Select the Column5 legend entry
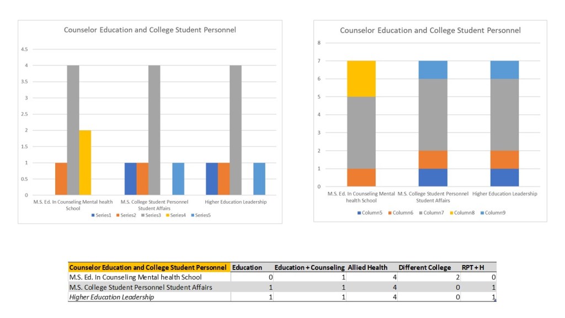Screen dimensions: 565x318 pos(374,213)
